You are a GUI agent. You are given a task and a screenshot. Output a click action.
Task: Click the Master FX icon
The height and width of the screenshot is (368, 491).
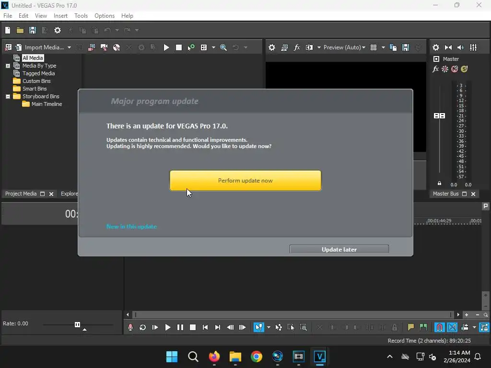pyautogui.click(x=435, y=69)
